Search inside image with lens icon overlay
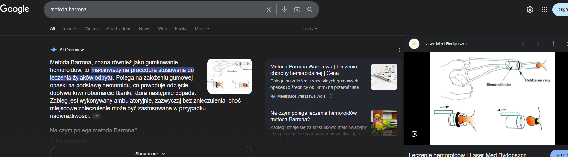Viewport: 568px width, 157px height. pyautogui.click(x=415, y=134)
